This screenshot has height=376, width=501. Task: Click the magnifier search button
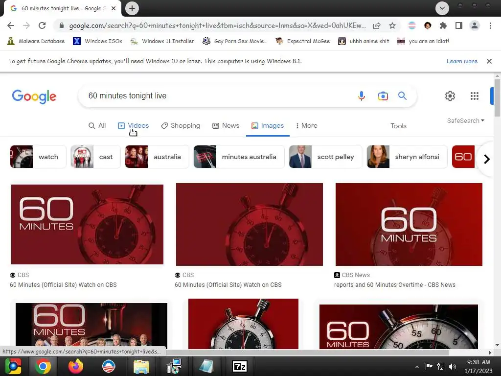point(402,95)
